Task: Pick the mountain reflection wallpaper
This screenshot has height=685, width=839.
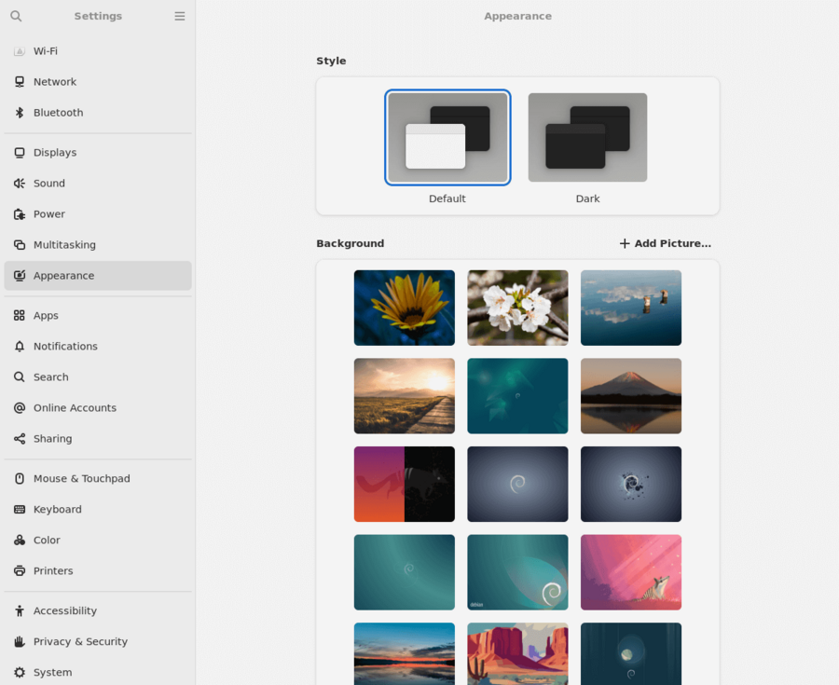Action: point(631,396)
